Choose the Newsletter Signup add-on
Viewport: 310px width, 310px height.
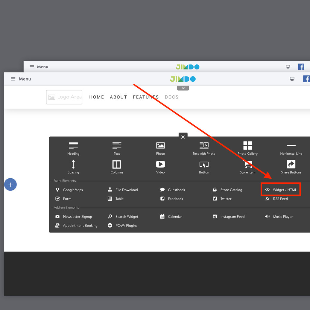point(74,216)
